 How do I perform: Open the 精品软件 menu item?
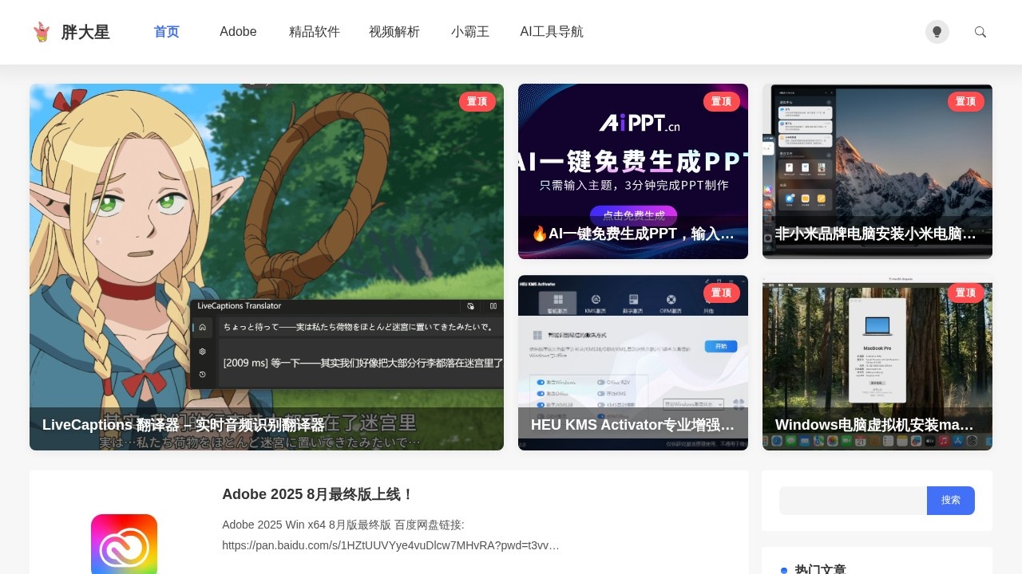point(314,32)
